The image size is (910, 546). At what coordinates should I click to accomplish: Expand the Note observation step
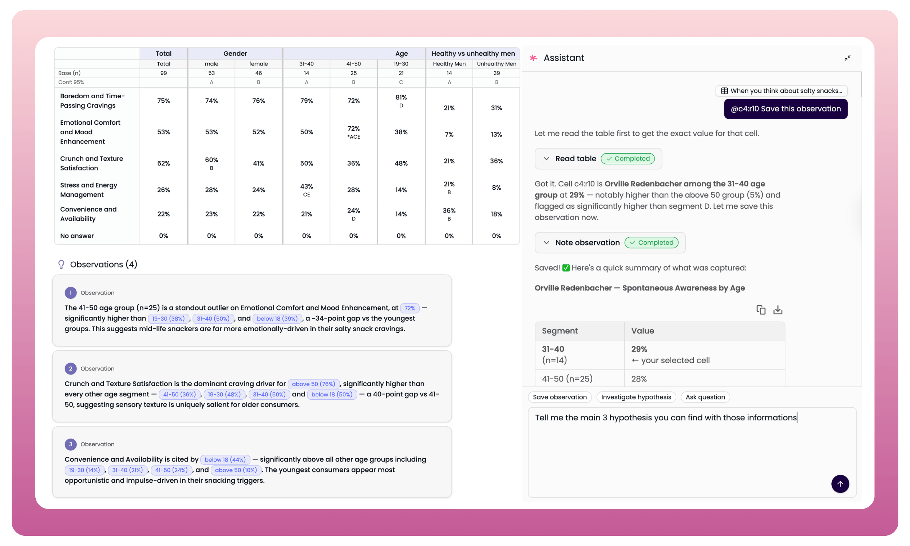pos(547,242)
